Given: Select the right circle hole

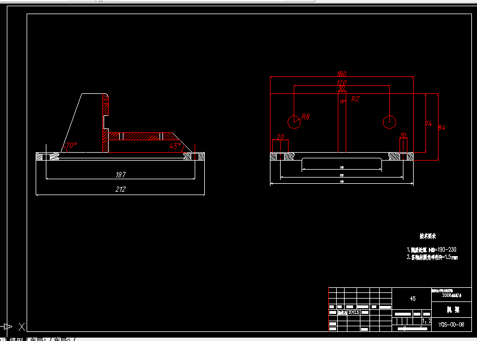Looking at the screenshot, I should 389,122.
